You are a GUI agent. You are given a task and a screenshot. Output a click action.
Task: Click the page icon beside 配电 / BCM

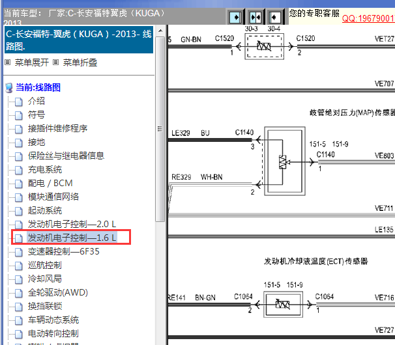[x=18, y=184]
